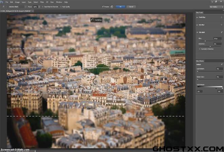224x152 pixels.
Task: Click the pin tool icon in options bar
Action: [4, 7]
